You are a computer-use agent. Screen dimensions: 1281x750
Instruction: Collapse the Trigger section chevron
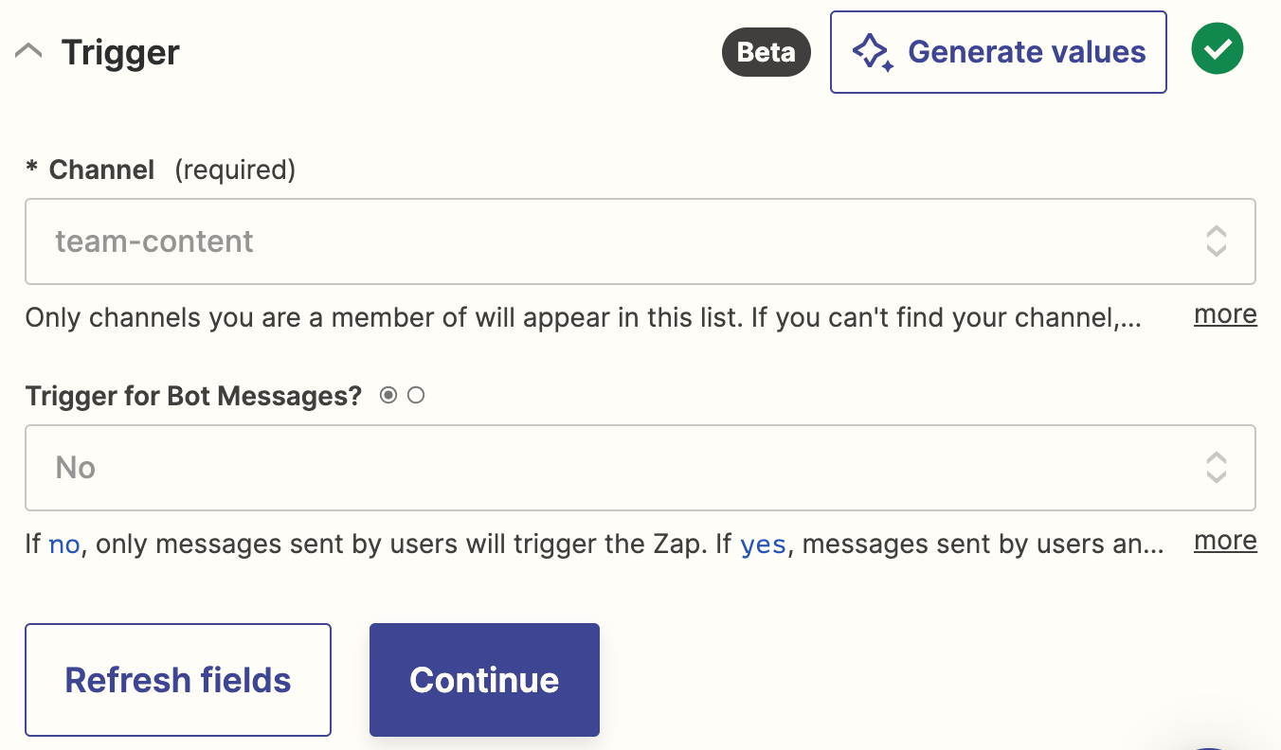point(28,52)
